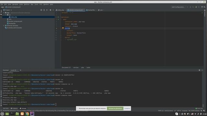Open the Structure side tool window stripe
This screenshot has height=116, width=207.
(1, 93)
